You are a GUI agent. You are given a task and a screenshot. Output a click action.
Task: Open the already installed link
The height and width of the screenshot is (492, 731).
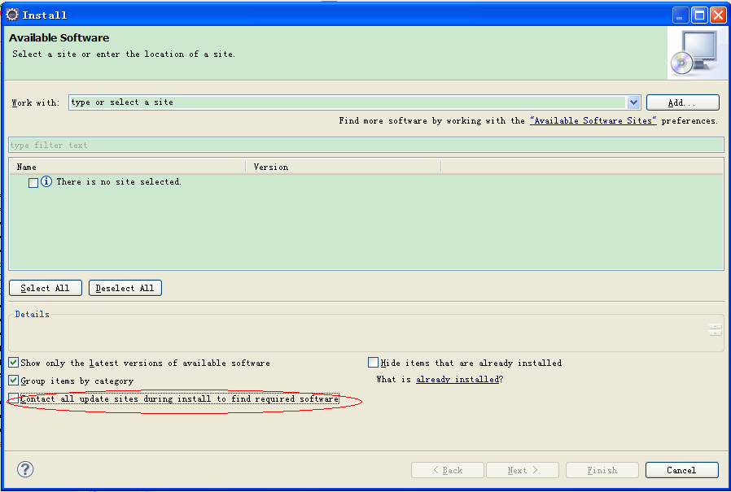(x=457, y=379)
